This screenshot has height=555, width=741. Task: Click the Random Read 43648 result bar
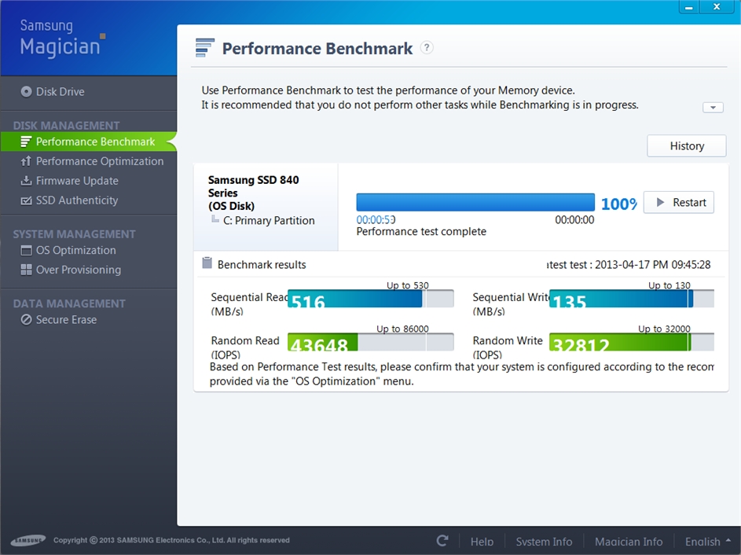(x=371, y=342)
